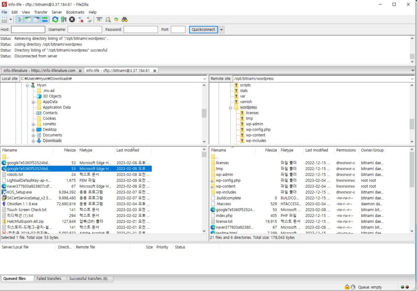Search remote files with binoculars icon
The height and width of the screenshot is (291, 417).
point(125,20)
